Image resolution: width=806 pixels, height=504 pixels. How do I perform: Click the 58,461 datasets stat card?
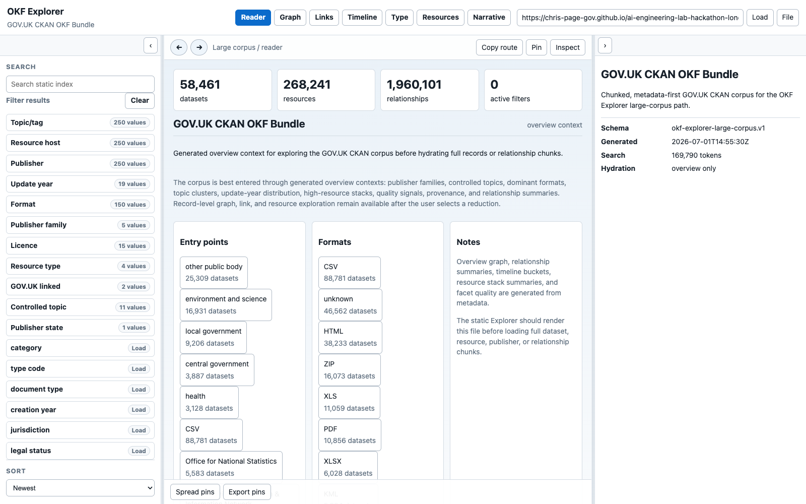tap(223, 90)
